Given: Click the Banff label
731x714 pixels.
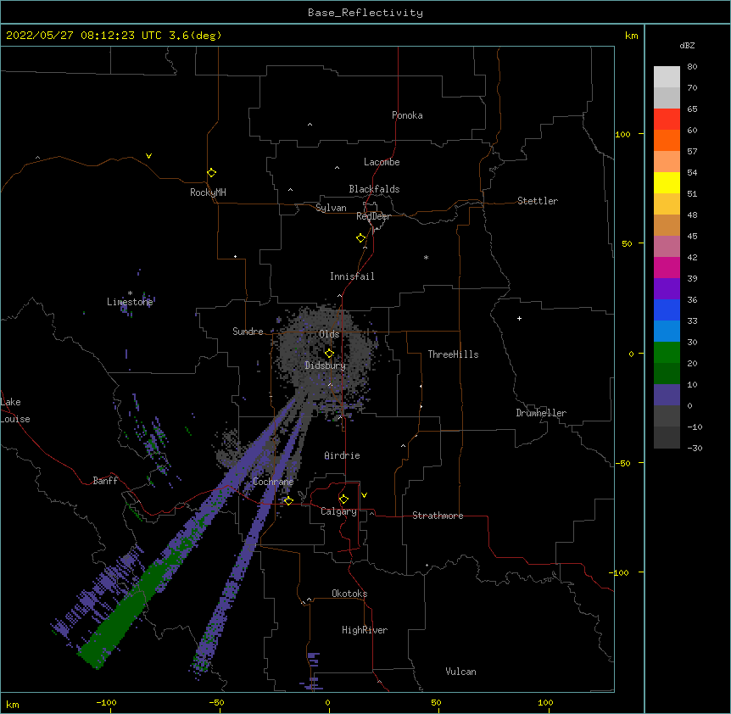Looking at the screenshot, I should coord(105,481).
